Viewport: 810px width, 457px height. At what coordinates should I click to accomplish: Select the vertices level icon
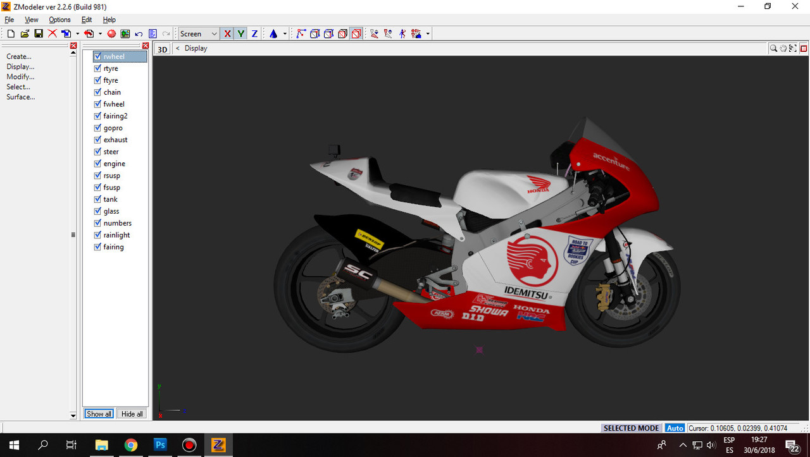[301, 34]
